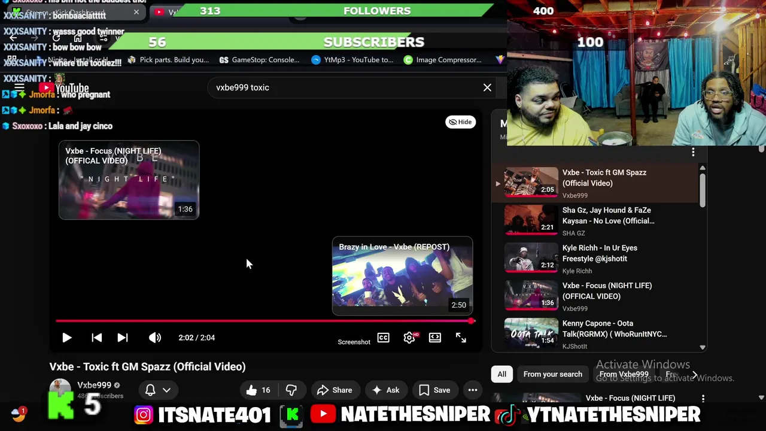766x431 pixels.
Task: Open Vxbe Focus NIGHT LIFE in playlist
Action: (x=595, y=296)
